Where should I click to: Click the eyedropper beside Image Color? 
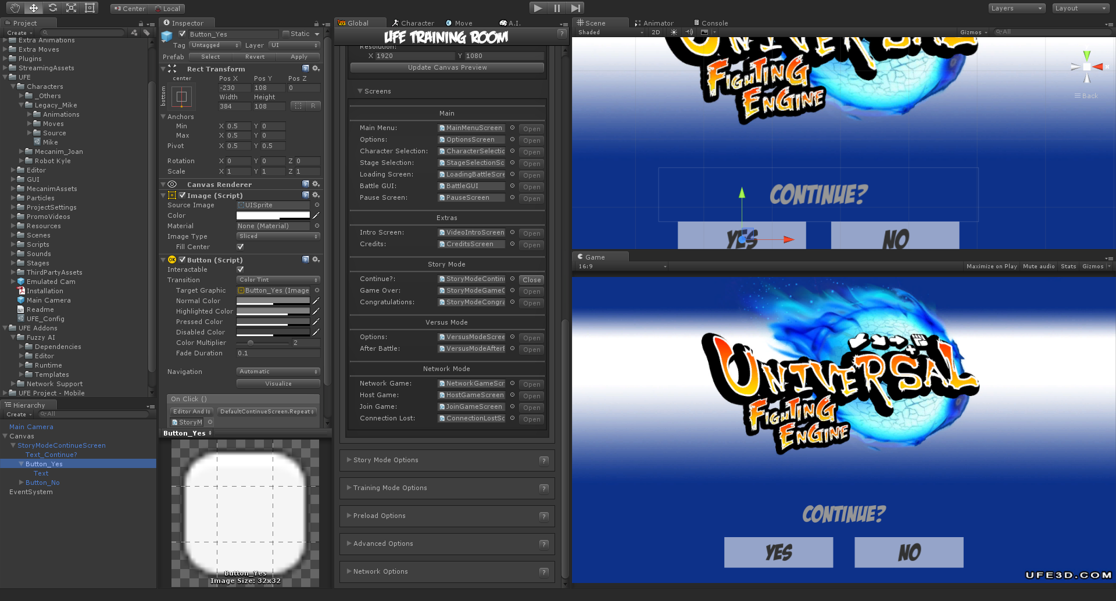click(x=316, y=215)
